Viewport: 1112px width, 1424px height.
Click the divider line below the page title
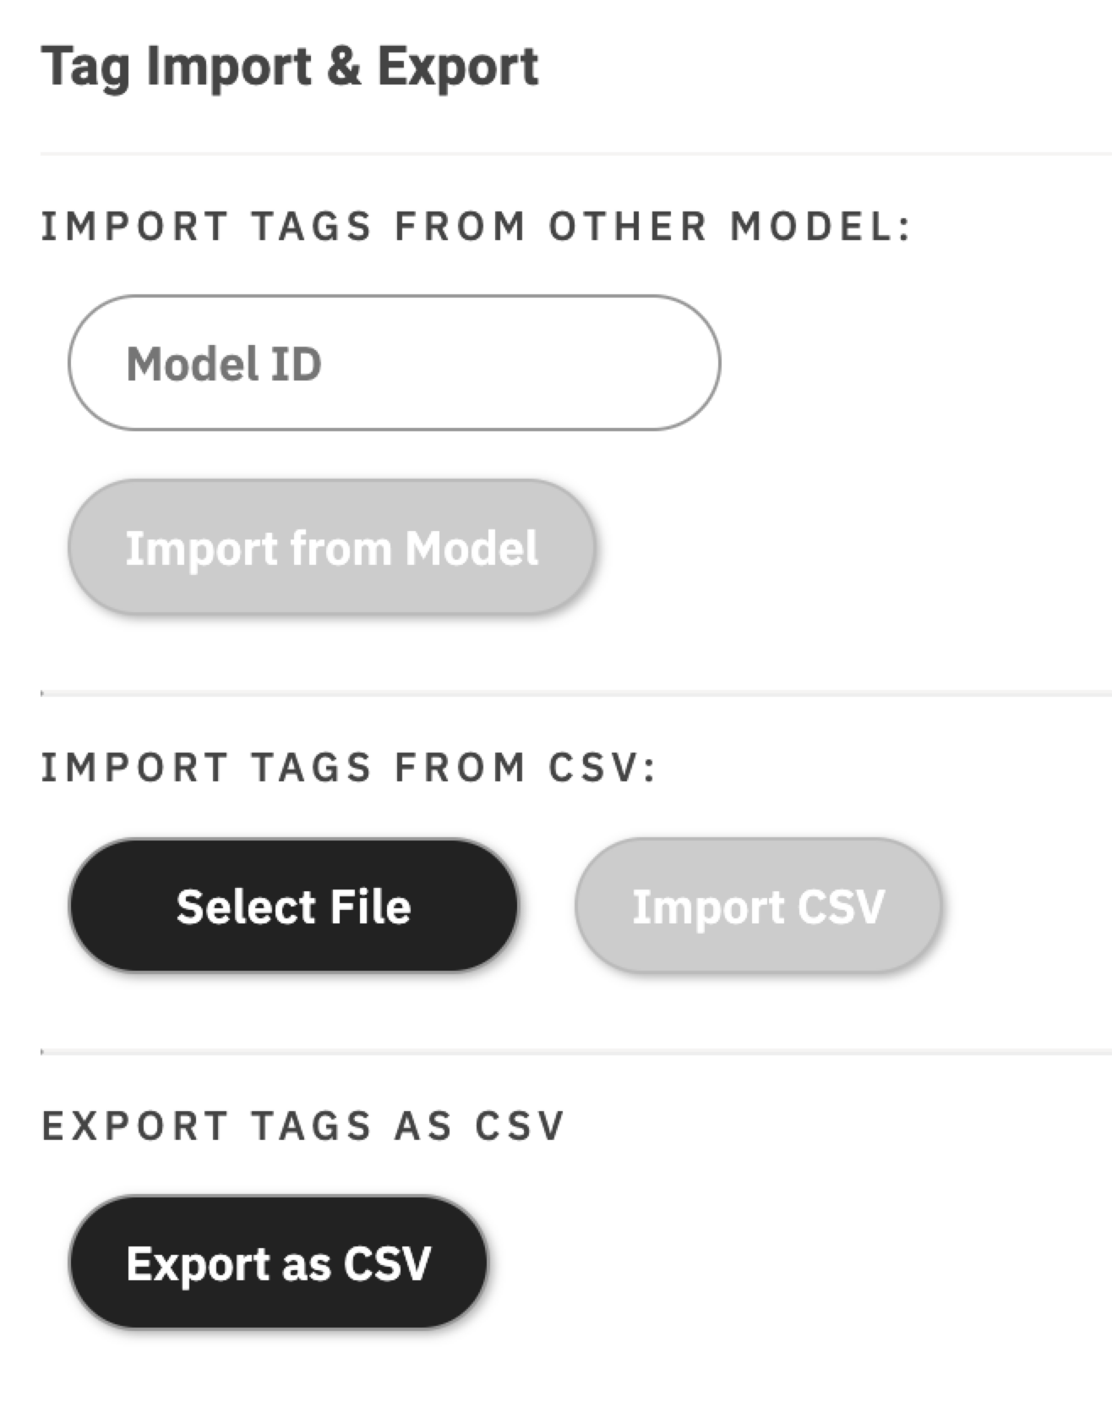click(x=575, y=154)
